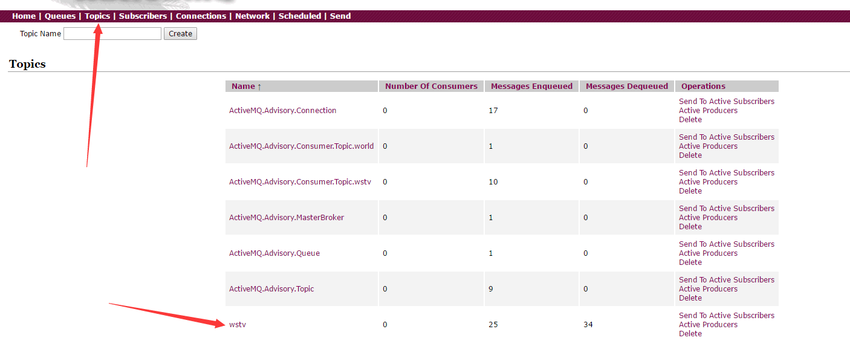Screen dimensions: 850x355
Task: Go to the Scheduled page
Action: tap(299, 16)
